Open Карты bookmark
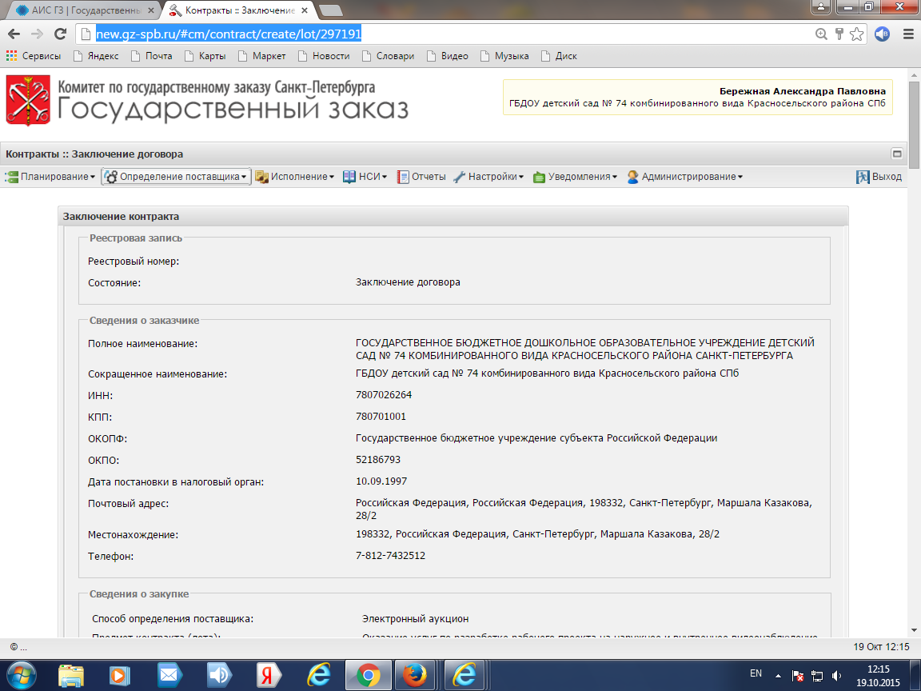Viewport: 921px width, 691px height. click(205, 56)
